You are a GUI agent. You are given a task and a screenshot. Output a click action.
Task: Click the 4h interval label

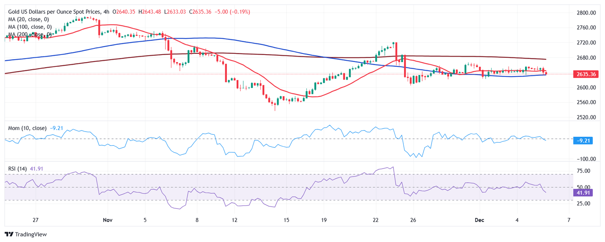[105, 12]
